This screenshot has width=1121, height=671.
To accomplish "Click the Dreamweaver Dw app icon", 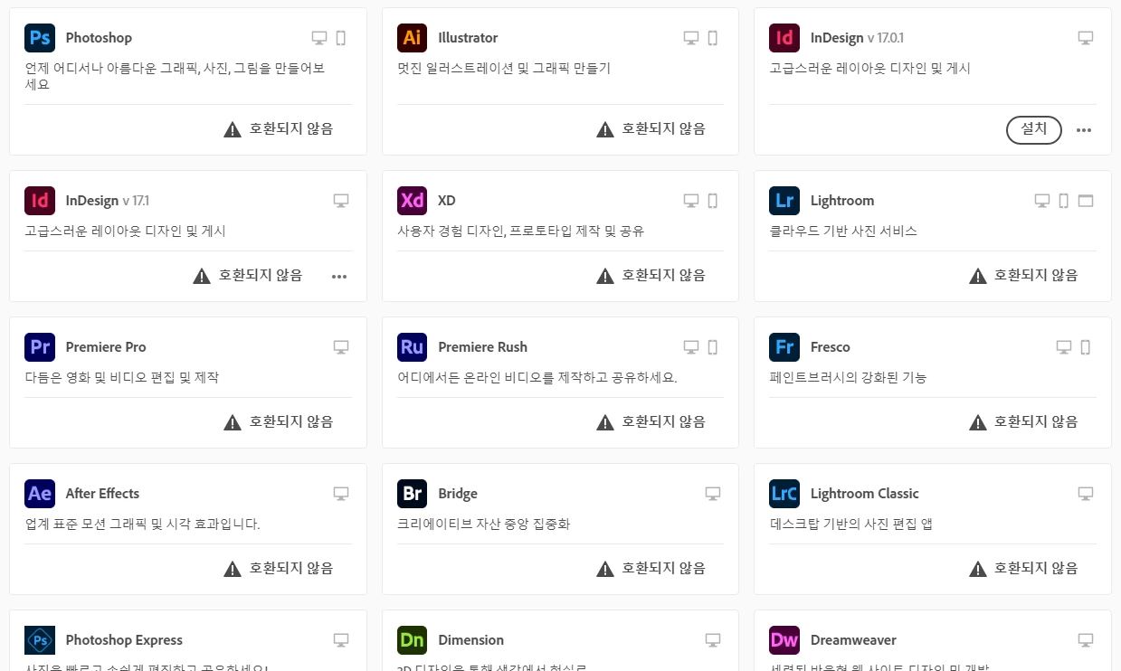I will coord(784,640).
